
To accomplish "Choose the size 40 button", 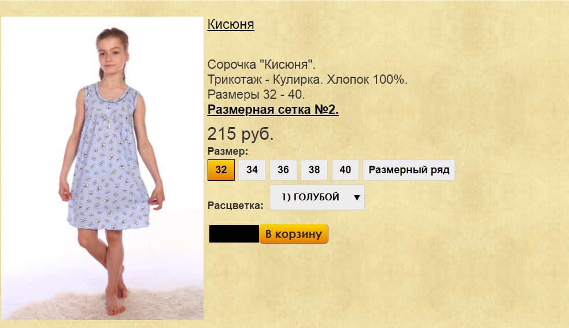I will click(345, 170).
